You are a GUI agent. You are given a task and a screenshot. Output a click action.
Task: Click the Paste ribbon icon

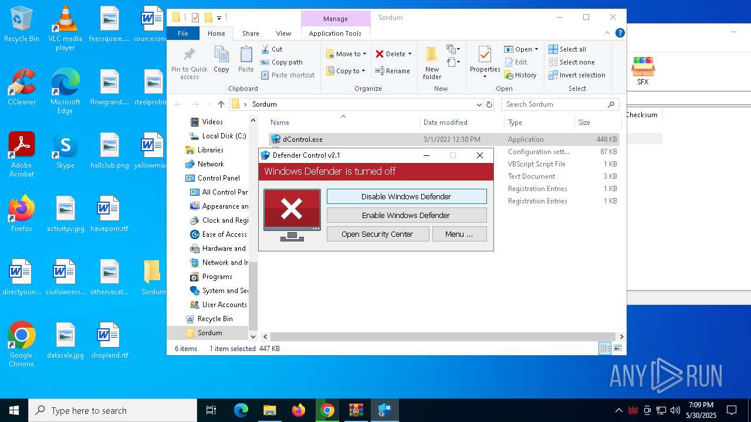click(x=246, y=59)
